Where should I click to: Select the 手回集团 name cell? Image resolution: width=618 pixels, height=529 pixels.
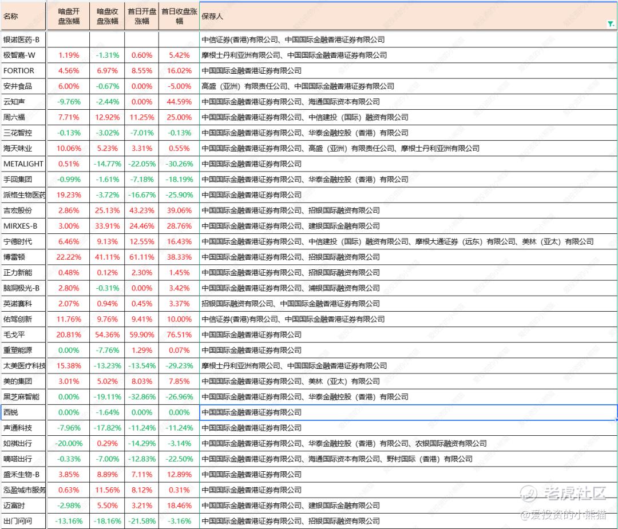[x=23, y=180]
